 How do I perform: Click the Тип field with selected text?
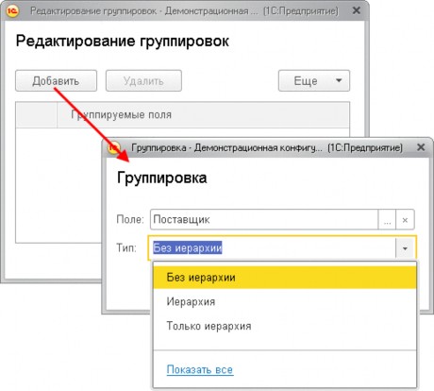pyautogui.click(x=272, y=248)
